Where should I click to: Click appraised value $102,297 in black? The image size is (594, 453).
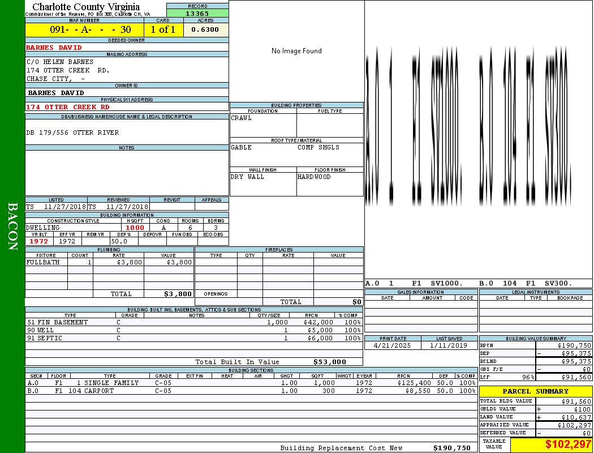[574, 425]
